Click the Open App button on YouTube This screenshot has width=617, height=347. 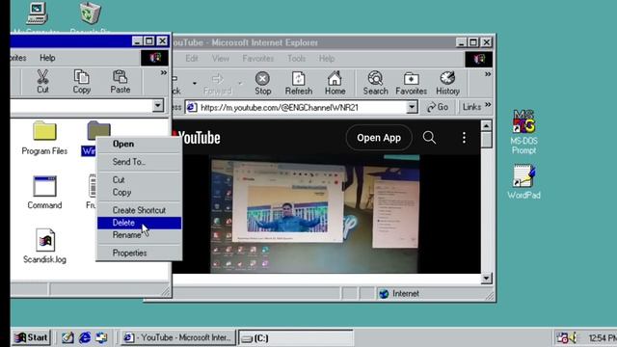(x=379, y=138)
